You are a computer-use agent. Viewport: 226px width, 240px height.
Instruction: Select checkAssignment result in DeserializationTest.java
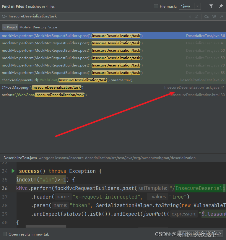tap(113, 80)
